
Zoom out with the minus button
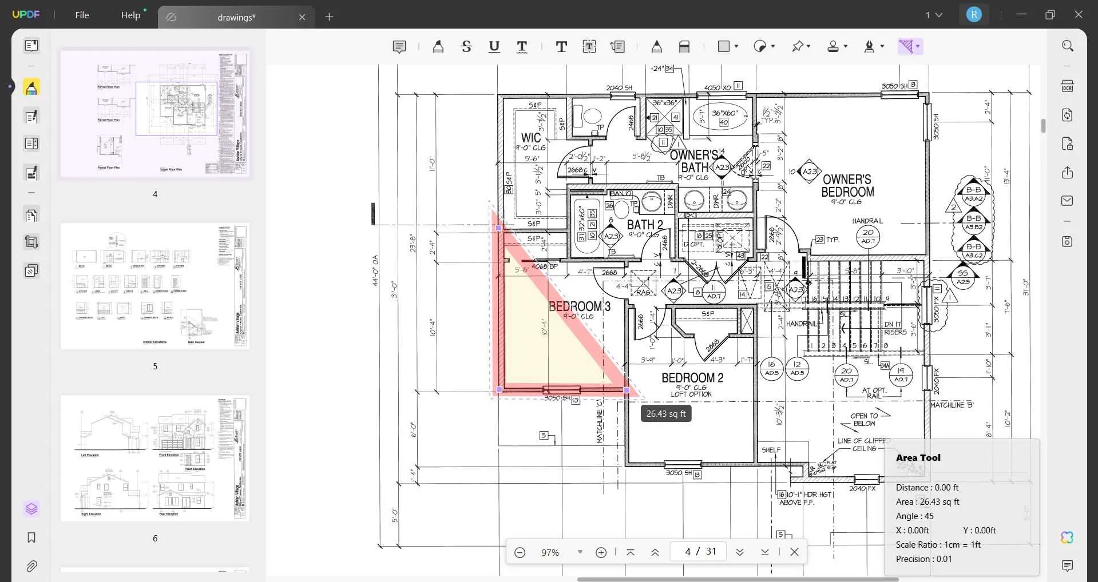520,552
